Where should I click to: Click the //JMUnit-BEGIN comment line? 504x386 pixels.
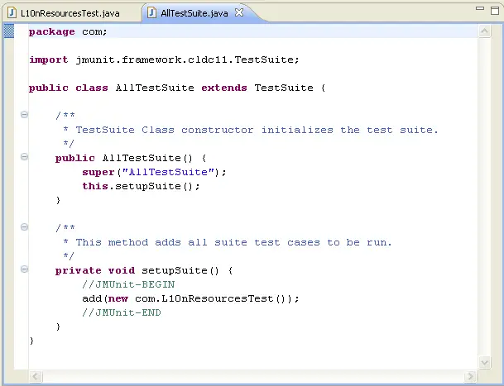click(127, 284)
